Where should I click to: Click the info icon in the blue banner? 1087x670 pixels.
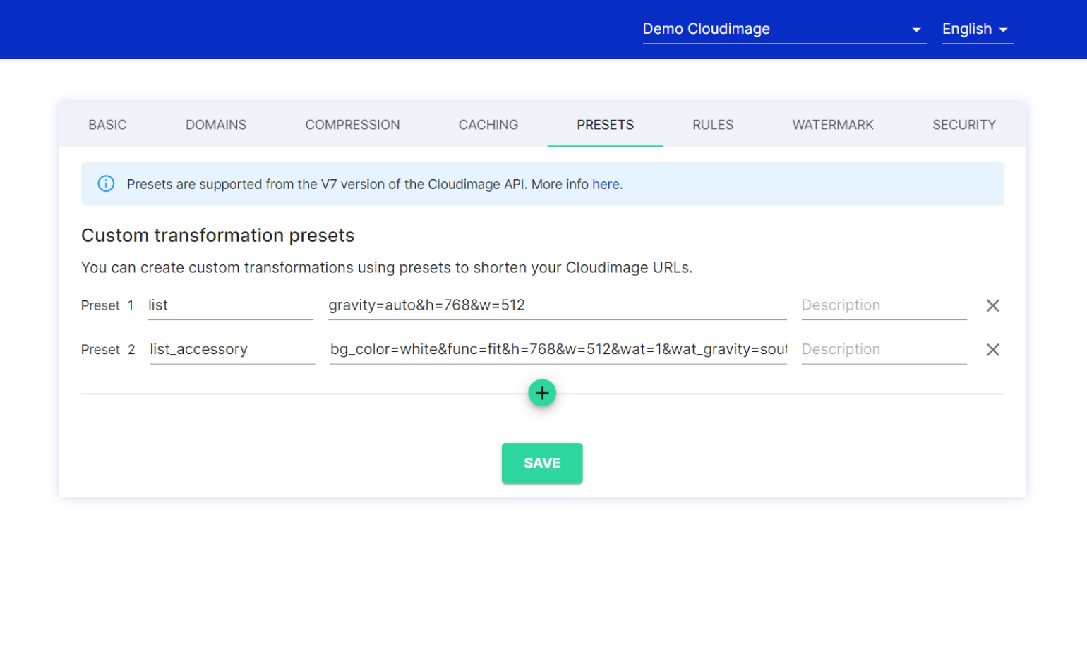pyautogui.click(x=106, y=184)
